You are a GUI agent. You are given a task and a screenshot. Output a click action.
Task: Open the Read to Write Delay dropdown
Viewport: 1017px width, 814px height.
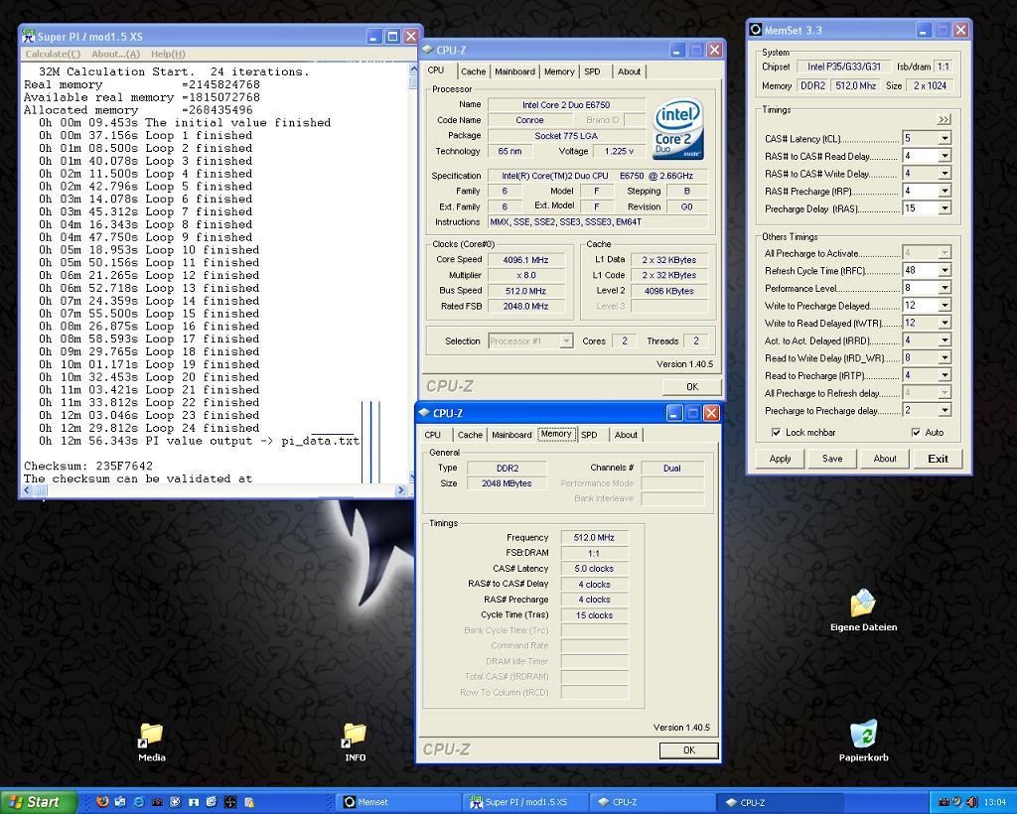pyautogui.click(x=945, y=357)
